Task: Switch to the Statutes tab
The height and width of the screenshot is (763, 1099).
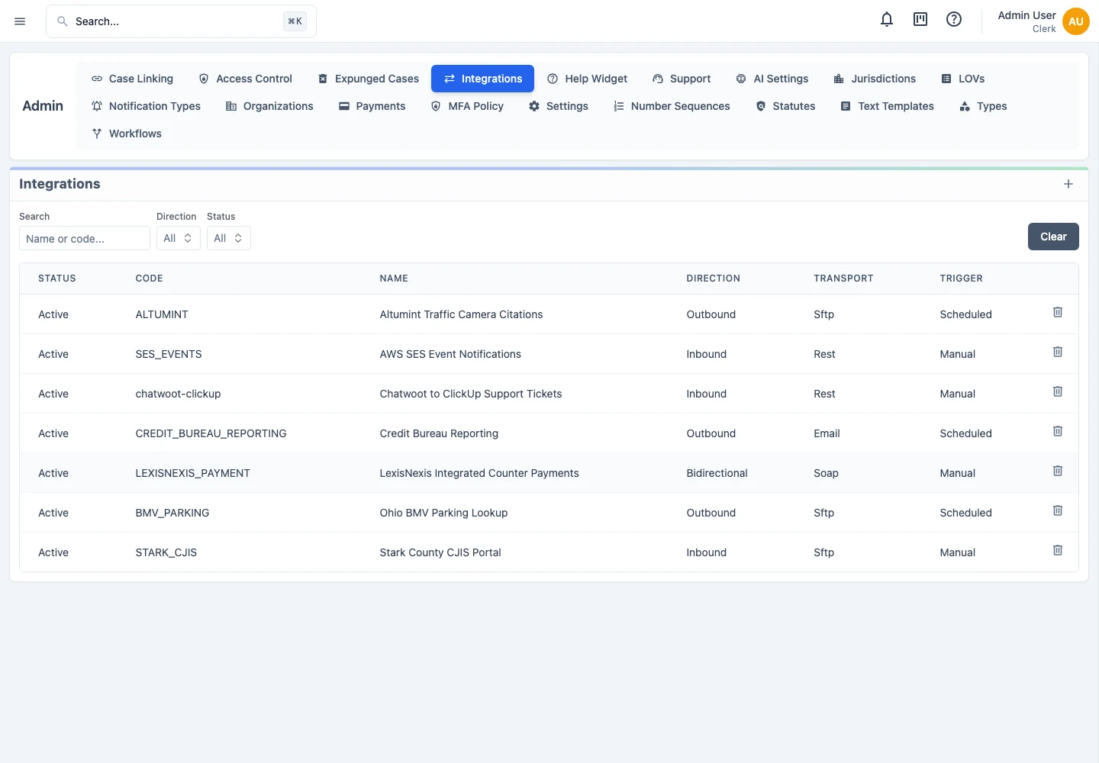Action: click(785, 106)
